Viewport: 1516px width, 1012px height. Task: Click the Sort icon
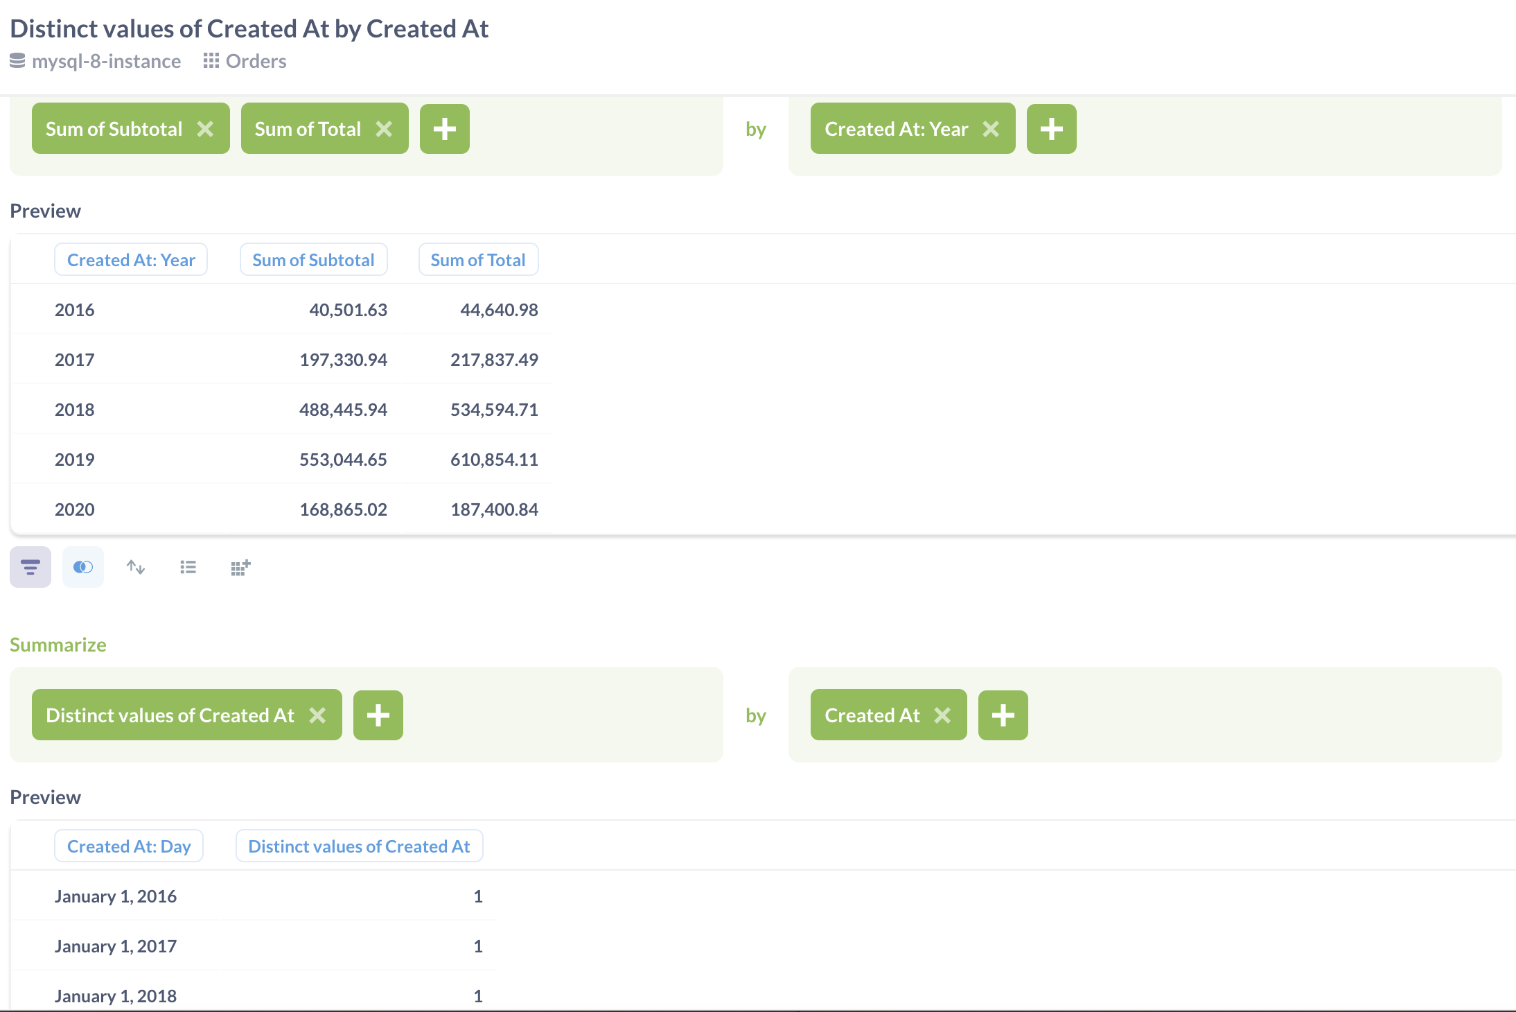coord(135,567)
